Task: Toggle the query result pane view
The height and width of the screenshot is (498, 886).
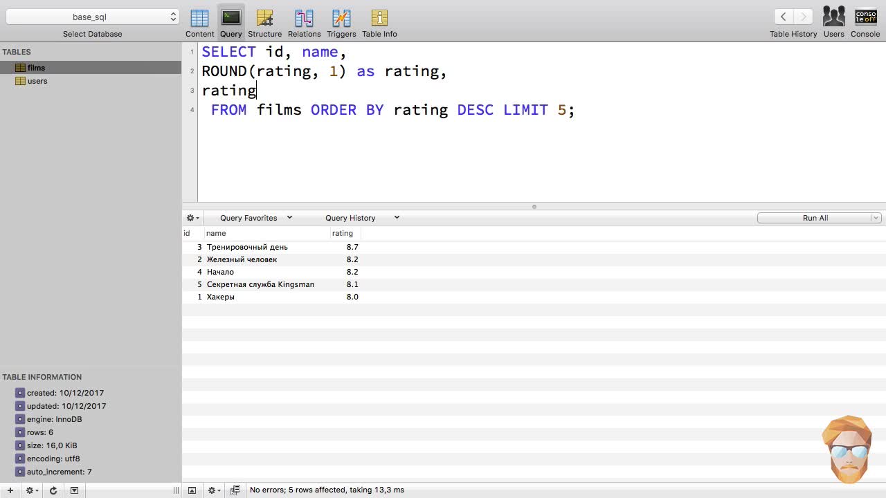Action: (x=192, y=490)
